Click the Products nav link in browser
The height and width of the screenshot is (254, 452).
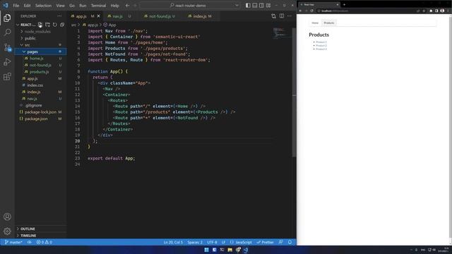pyautogui.click(x=329, y=23)
